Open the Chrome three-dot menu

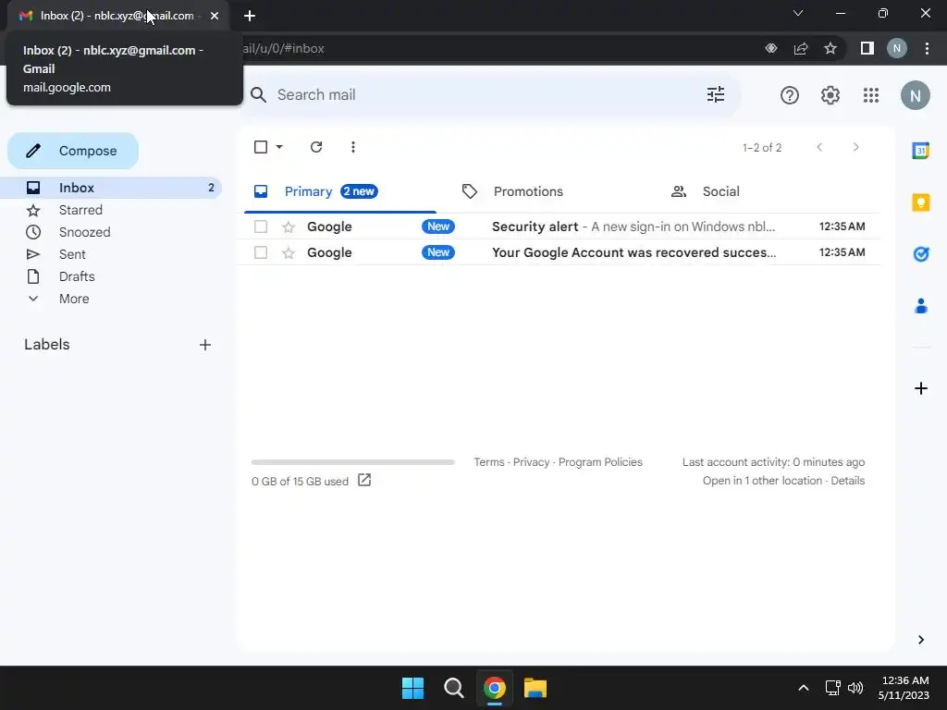pyautogui.click(x=927, y=48)
